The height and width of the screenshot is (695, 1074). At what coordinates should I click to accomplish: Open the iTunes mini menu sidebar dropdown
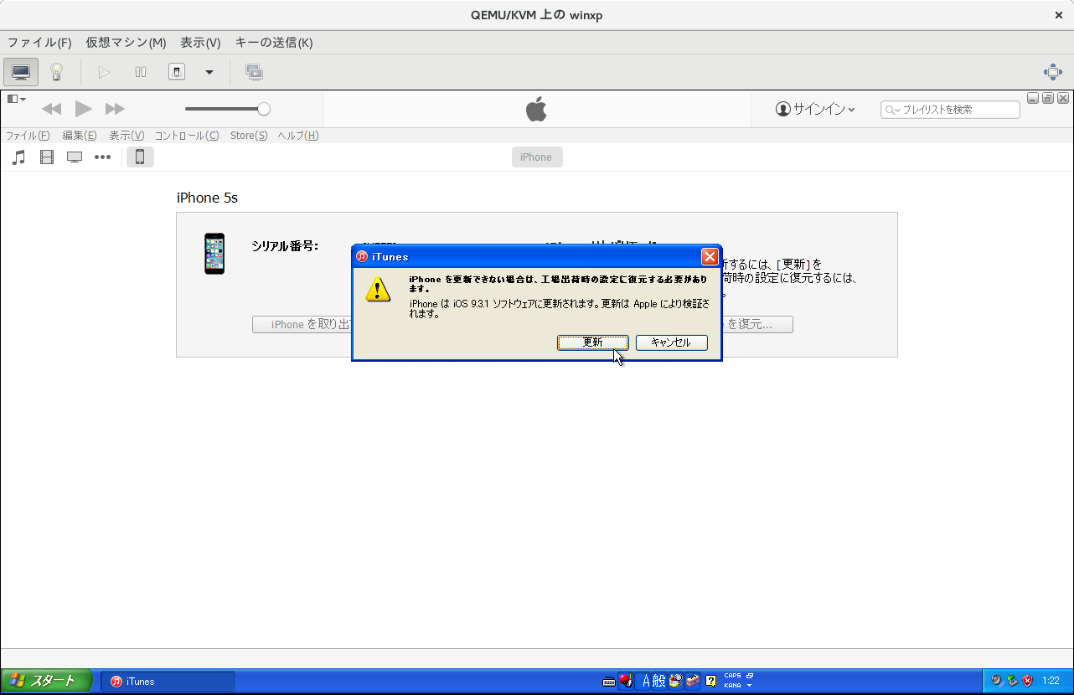click(x=17, y=99)
